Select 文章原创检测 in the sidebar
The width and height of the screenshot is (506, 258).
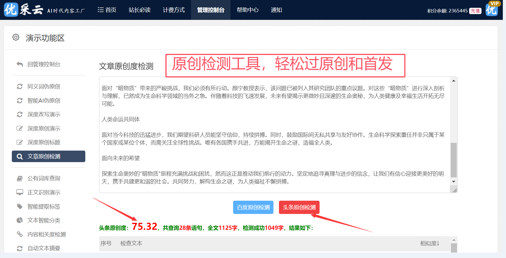[48, 156]
